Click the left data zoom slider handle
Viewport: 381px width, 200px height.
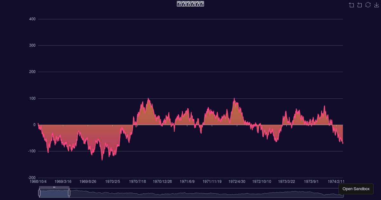39,193
